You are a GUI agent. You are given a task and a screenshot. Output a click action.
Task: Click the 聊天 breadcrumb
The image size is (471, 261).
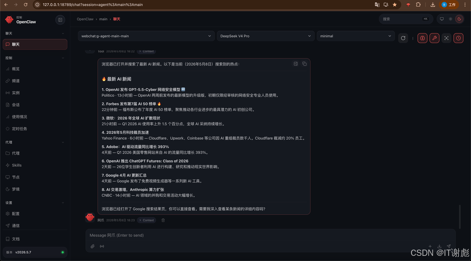[x=117, y=19]
